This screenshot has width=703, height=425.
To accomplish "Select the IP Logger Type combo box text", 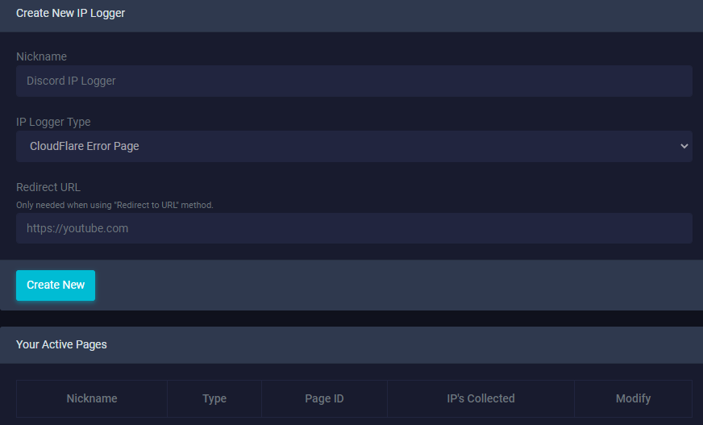I will coord(85,146).
